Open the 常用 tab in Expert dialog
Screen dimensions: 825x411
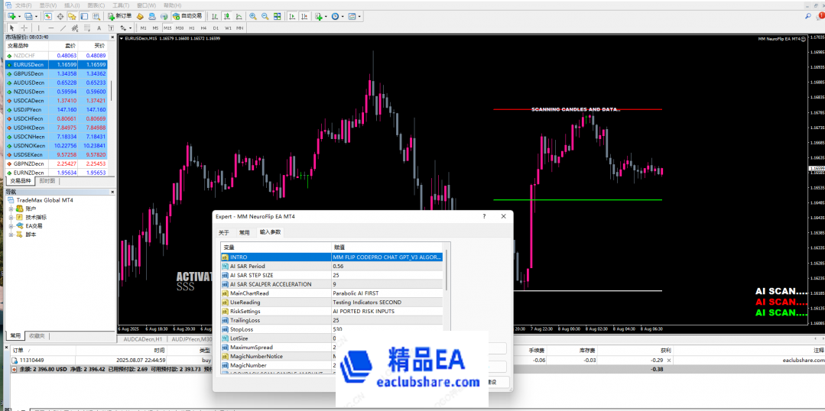pyautogui.click(x=244, y=231)
